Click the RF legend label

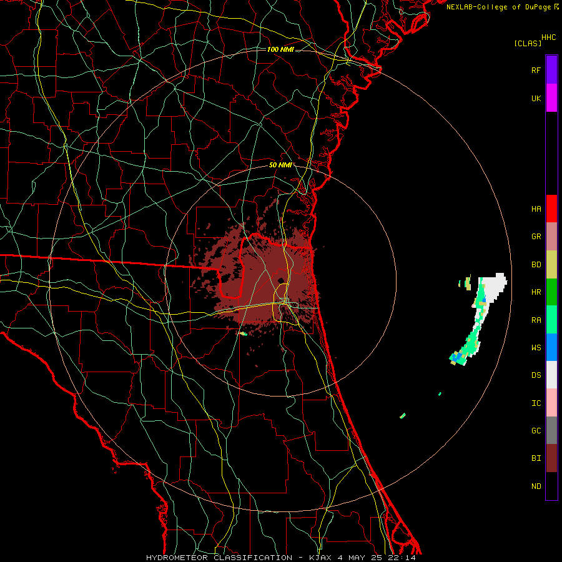pyautogui.click(x=536, y=70)
